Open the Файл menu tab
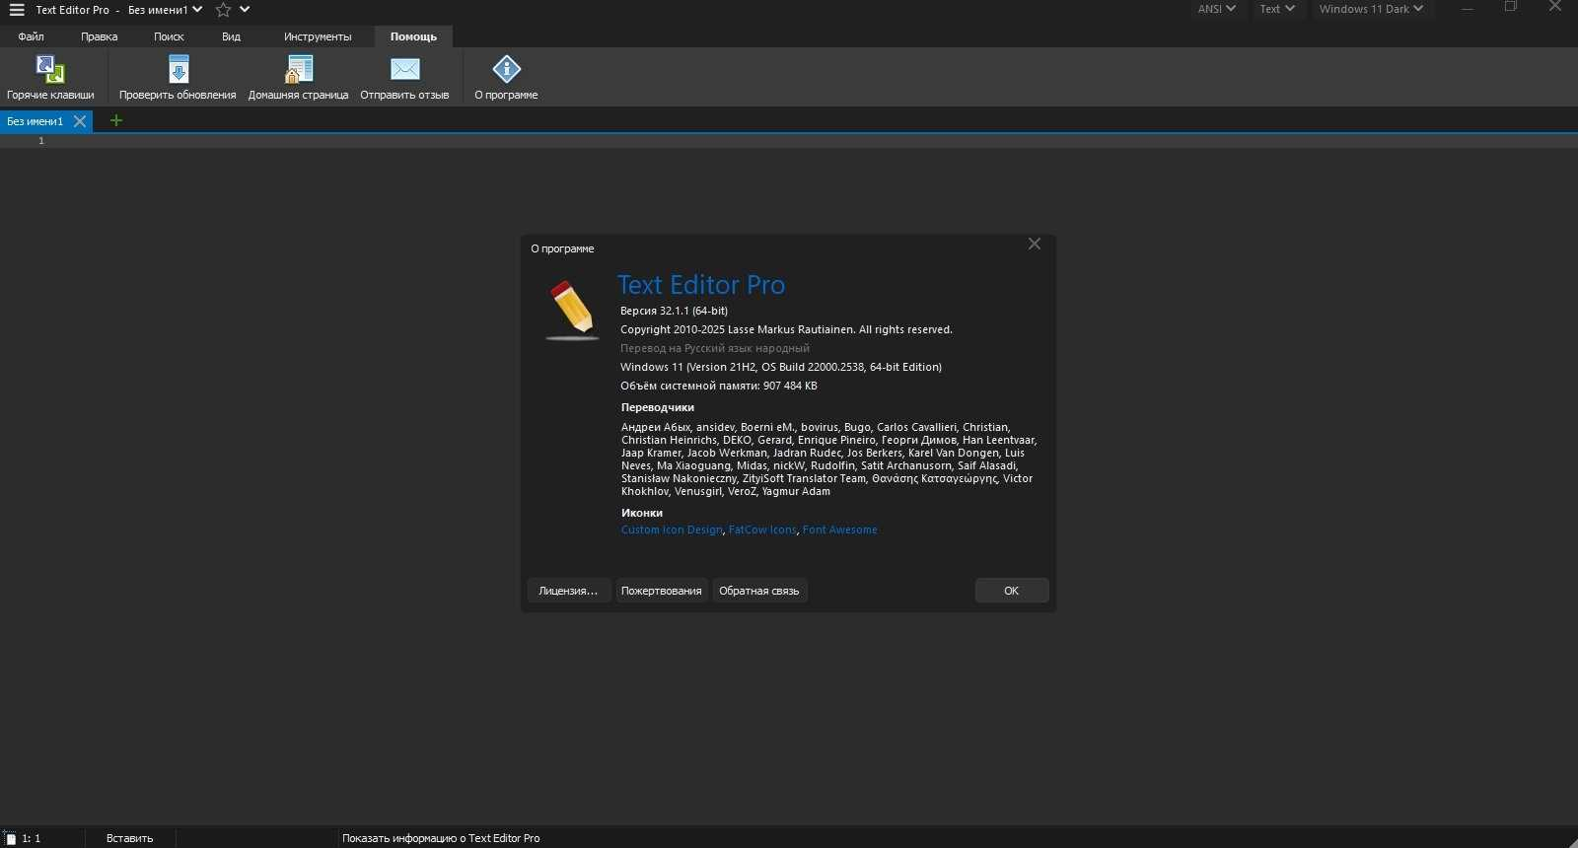1578x848 pixels. [31, 36]
